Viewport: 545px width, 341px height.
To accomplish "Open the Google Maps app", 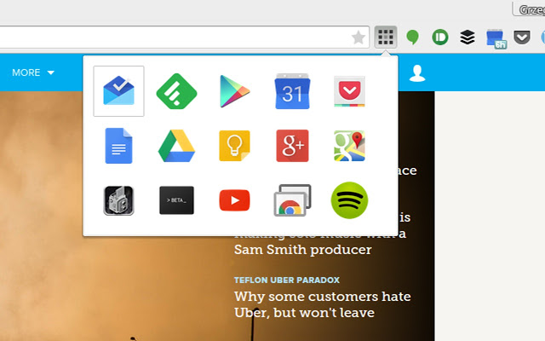I will tap(349, 146).
